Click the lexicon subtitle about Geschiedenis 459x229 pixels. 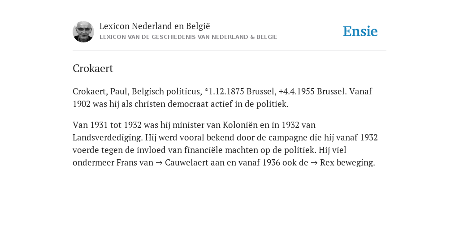[188, 37]
